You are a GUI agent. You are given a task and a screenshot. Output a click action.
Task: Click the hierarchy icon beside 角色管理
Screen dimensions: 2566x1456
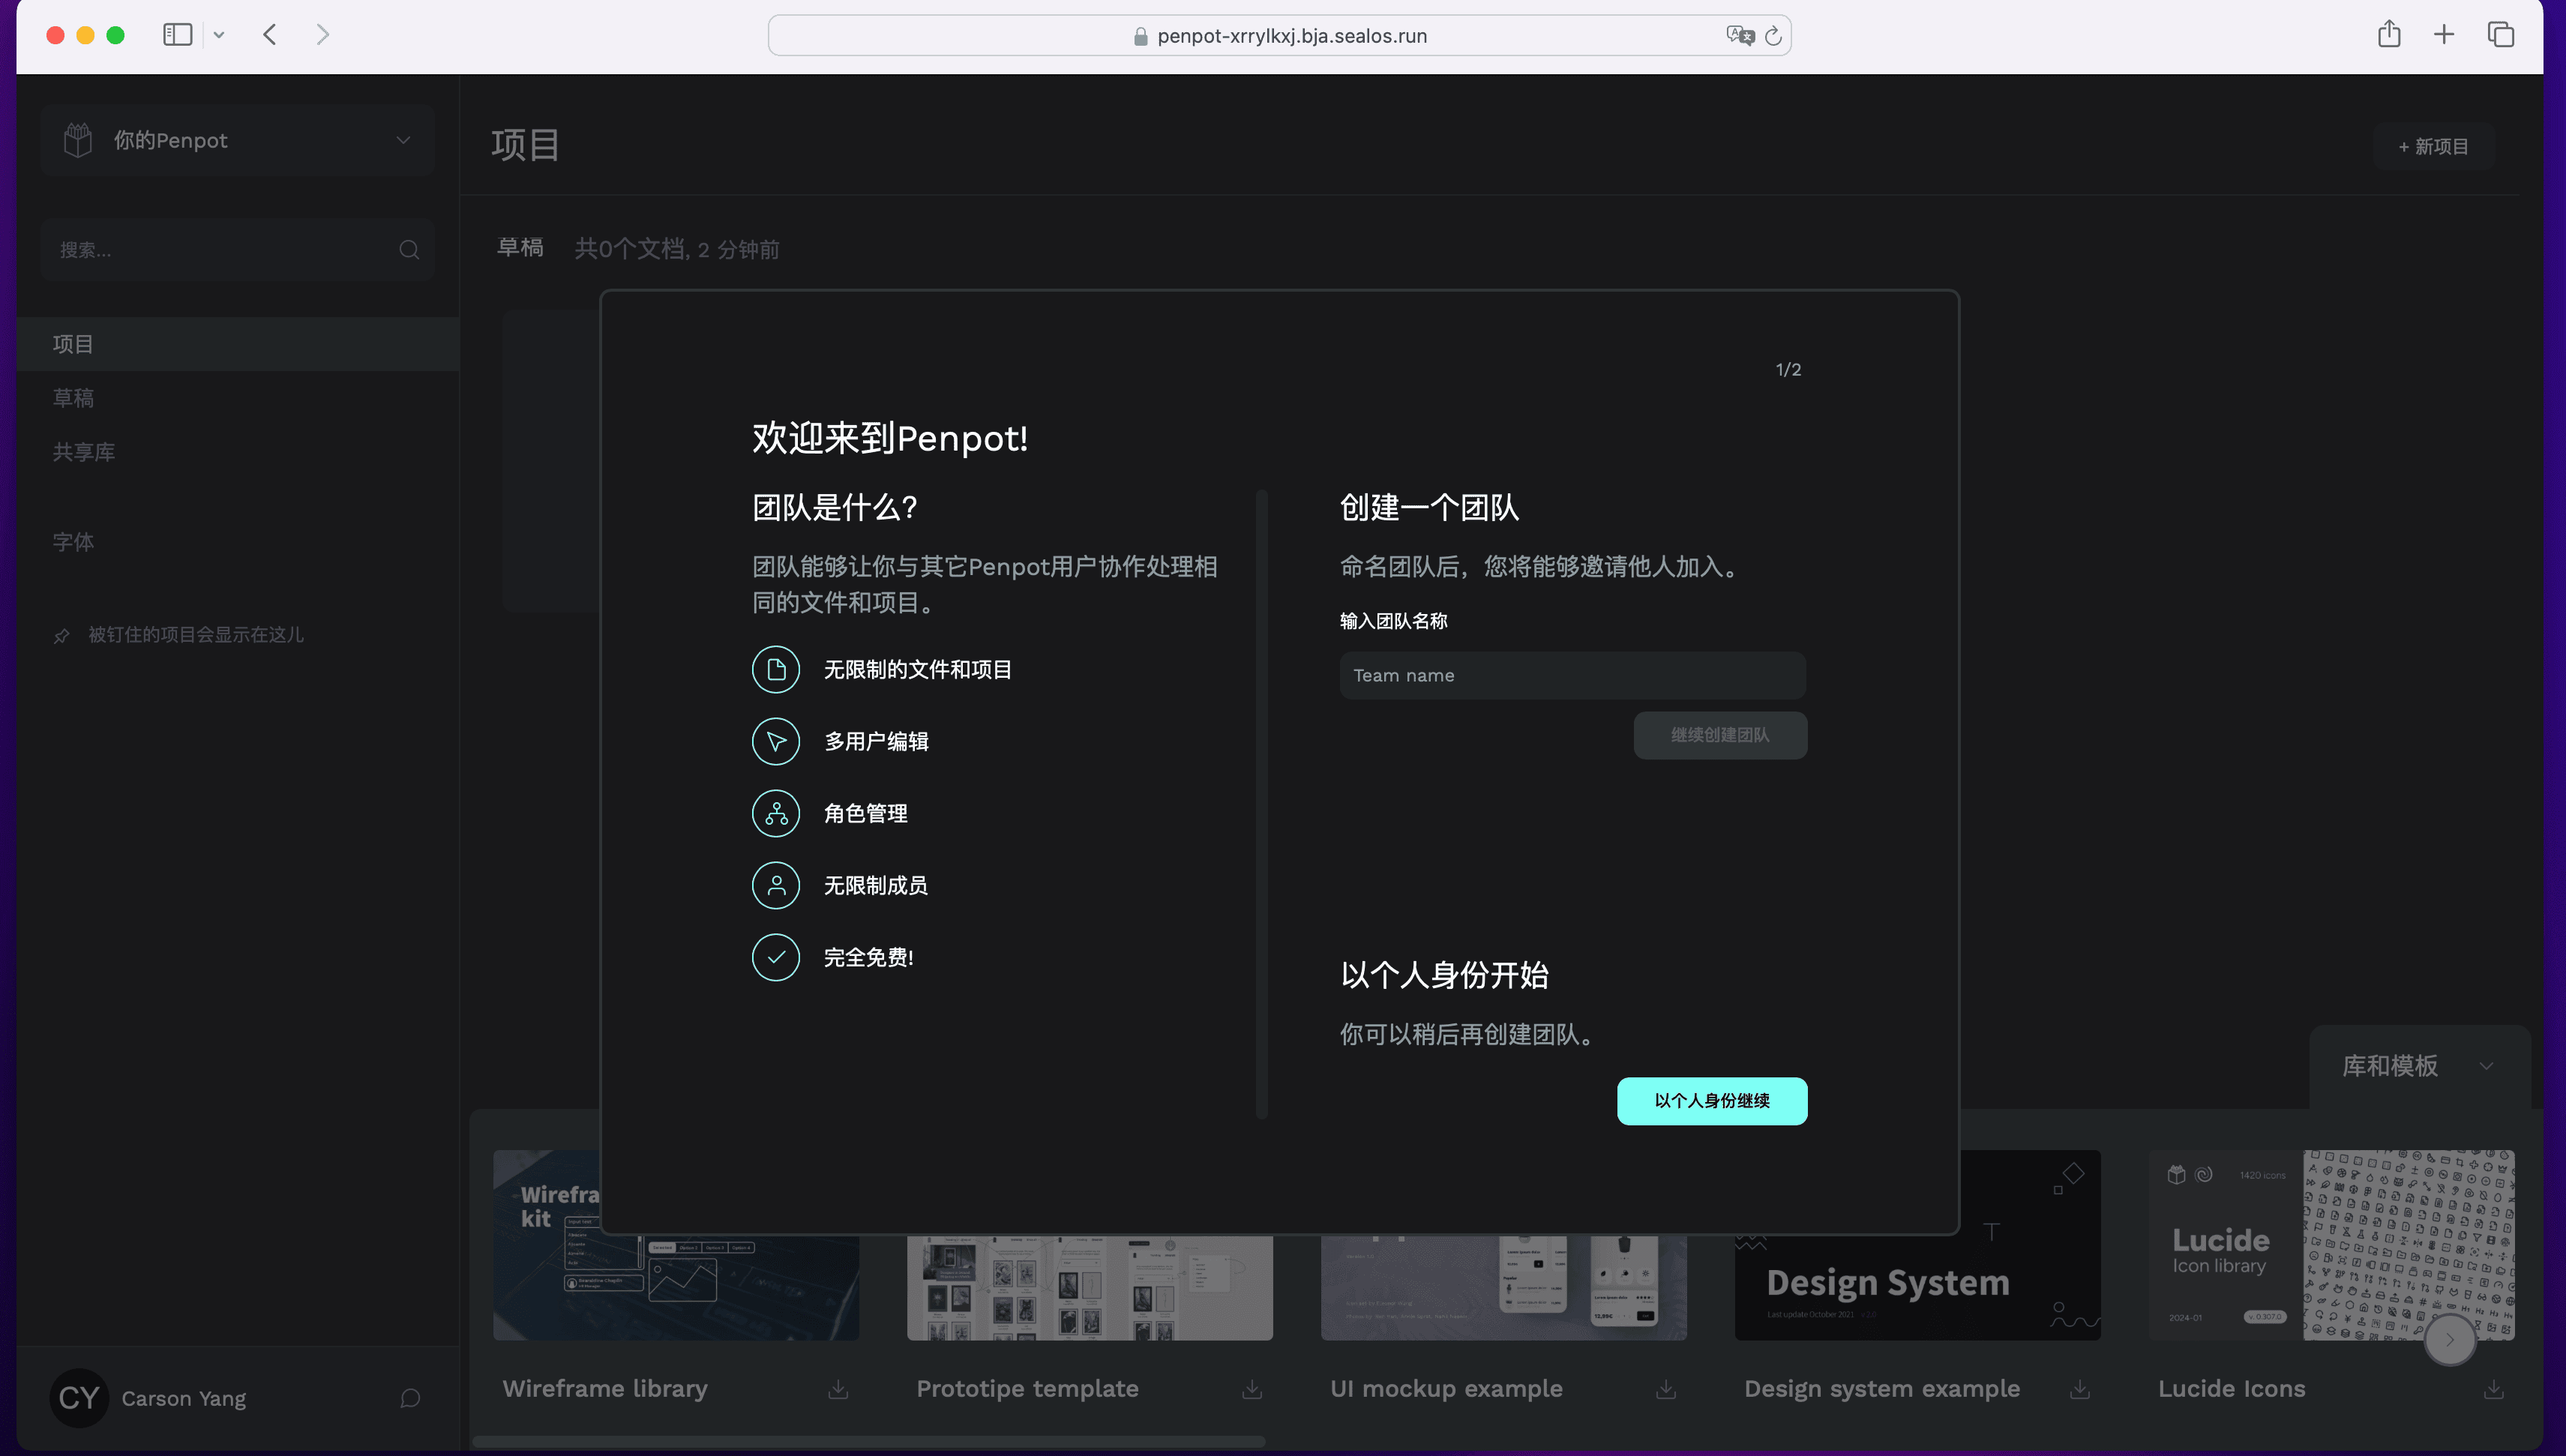pos(776,814)
